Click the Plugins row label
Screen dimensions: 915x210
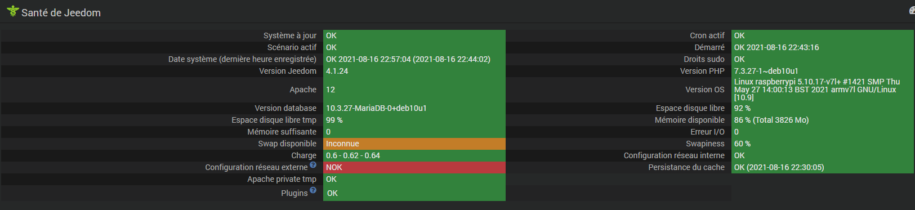pos(294,193)
